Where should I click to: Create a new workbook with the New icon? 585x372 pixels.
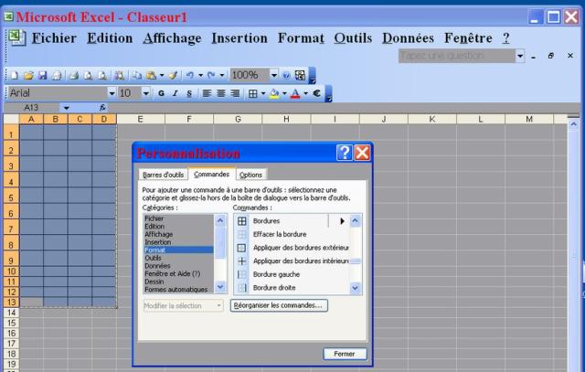[15, 75]
